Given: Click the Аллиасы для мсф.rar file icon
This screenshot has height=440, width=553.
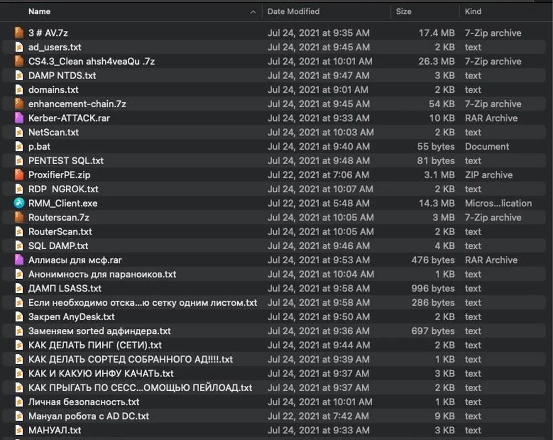Looking at the screenshot, I should 19,260.
